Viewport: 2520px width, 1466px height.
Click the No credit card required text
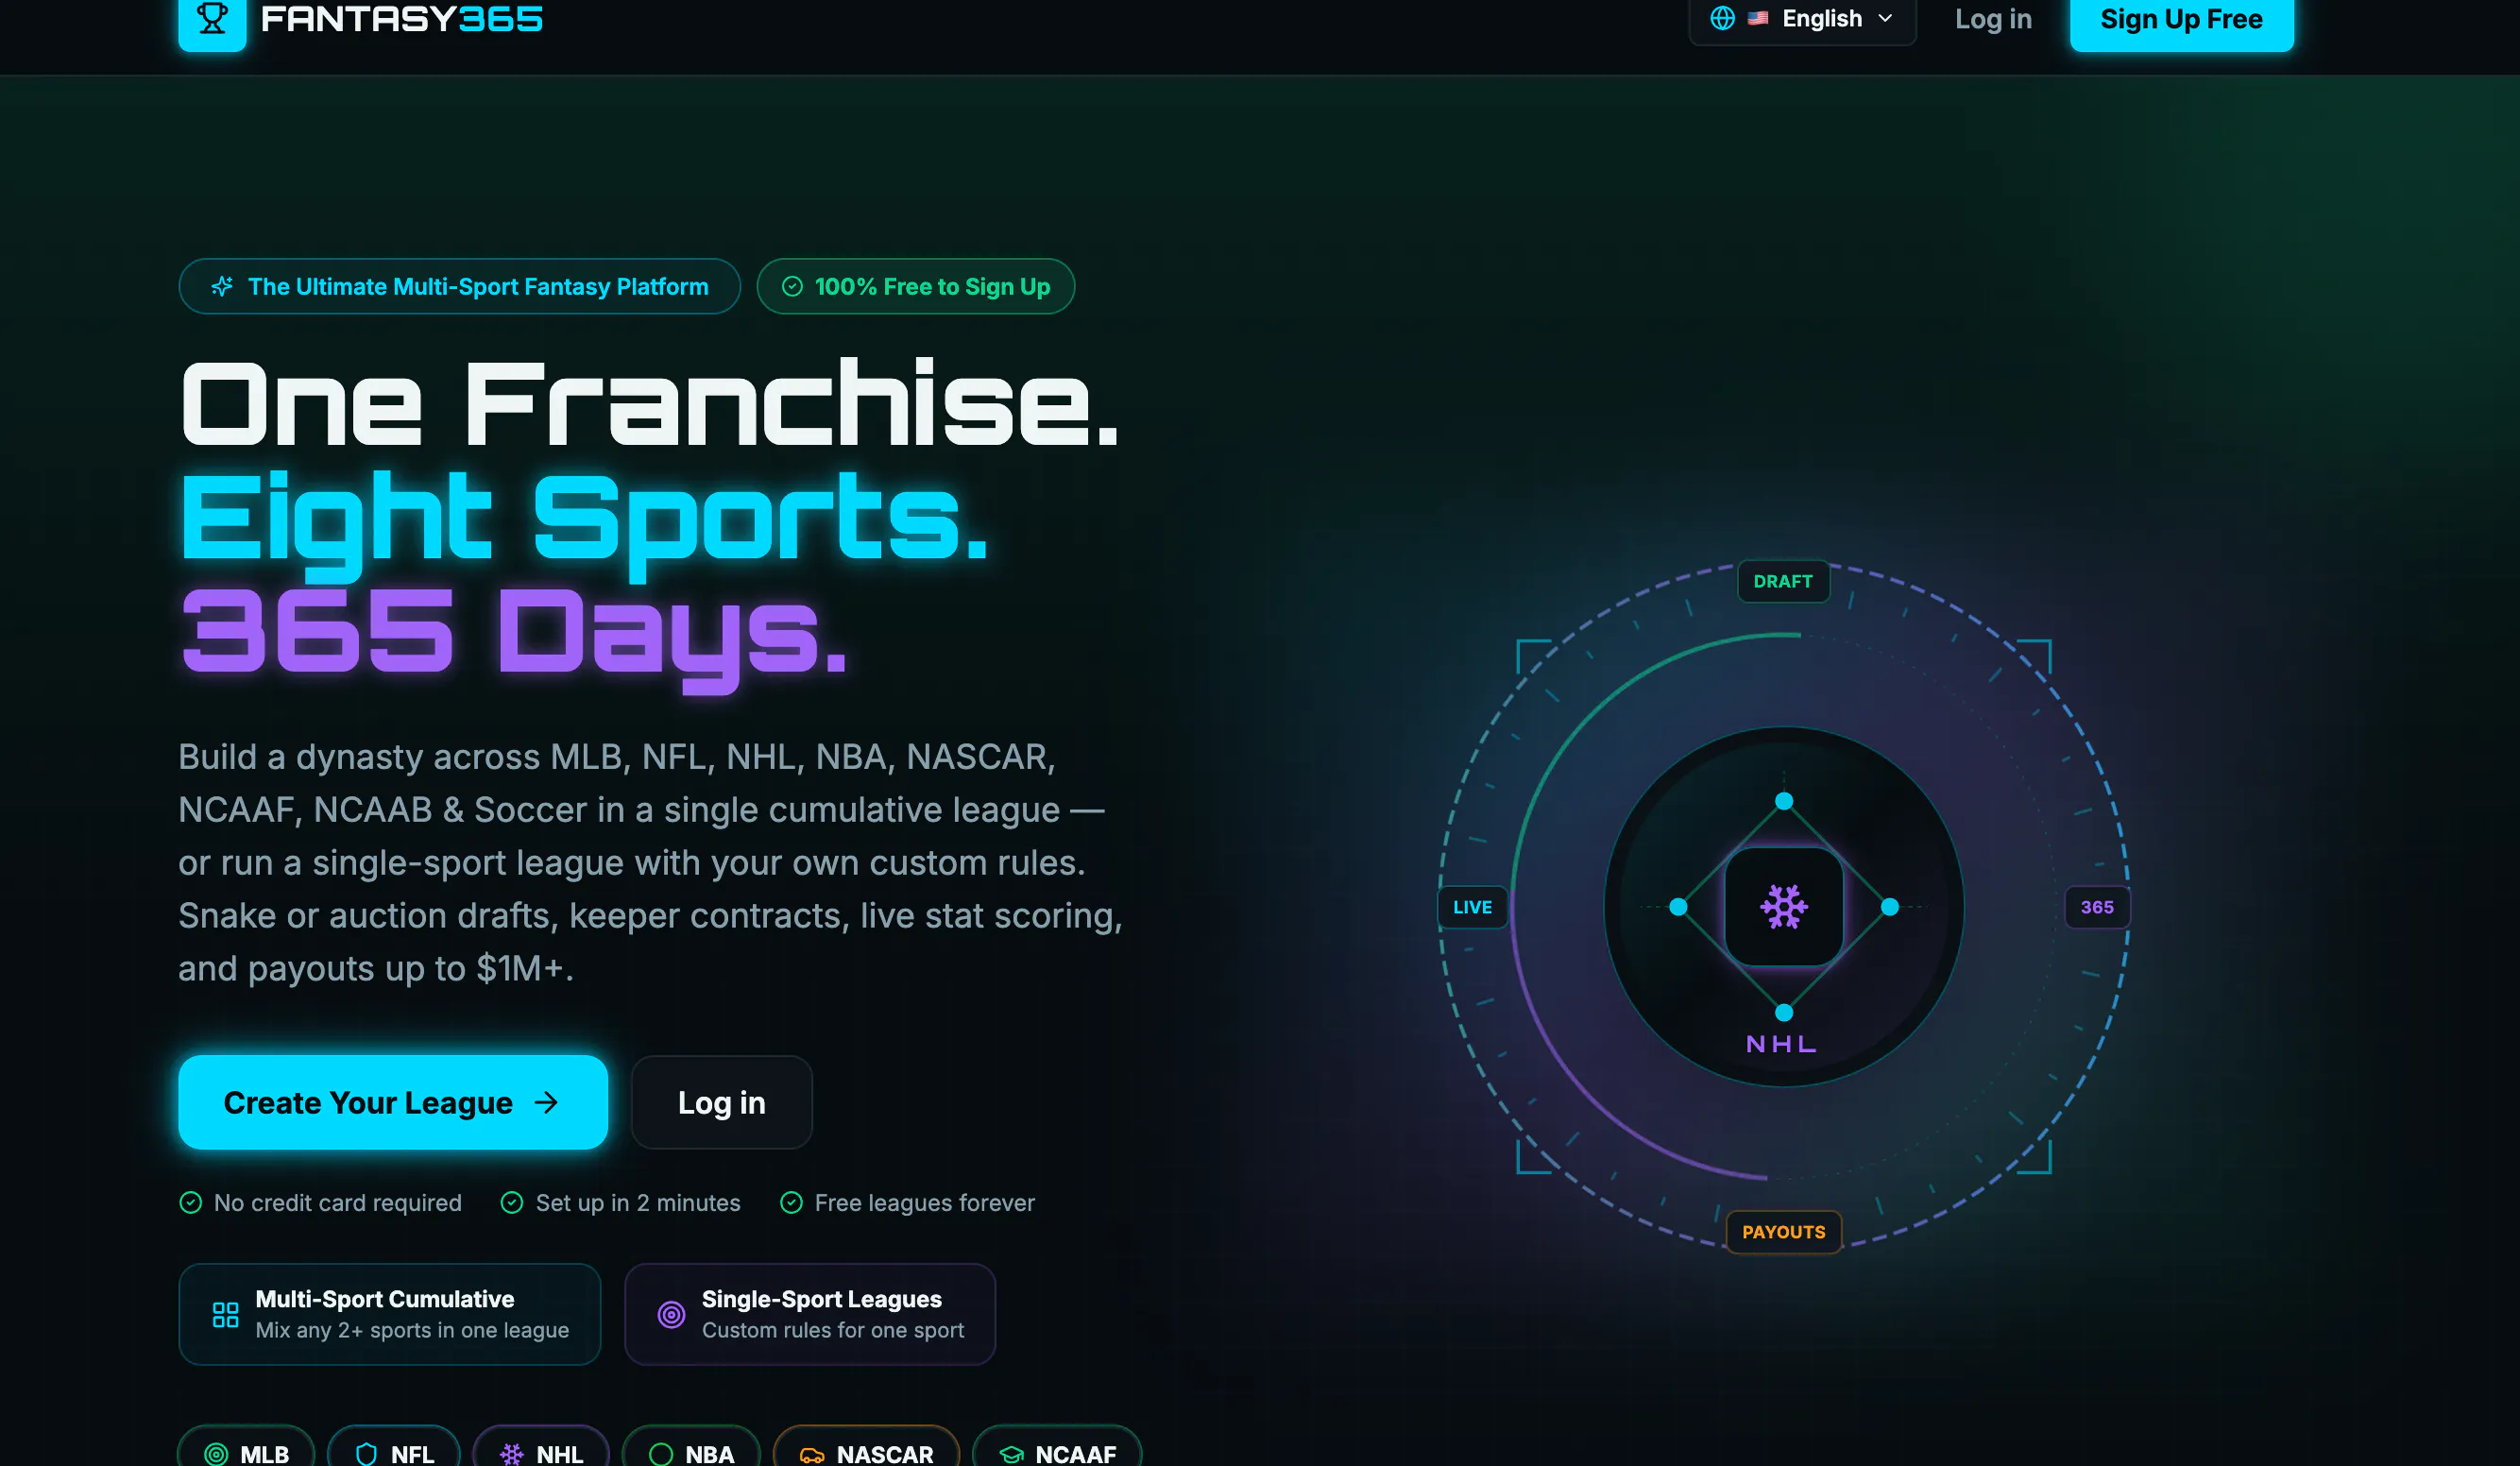338,1202
